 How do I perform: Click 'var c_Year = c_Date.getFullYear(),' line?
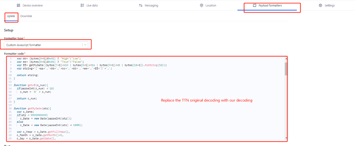(43, 132)
